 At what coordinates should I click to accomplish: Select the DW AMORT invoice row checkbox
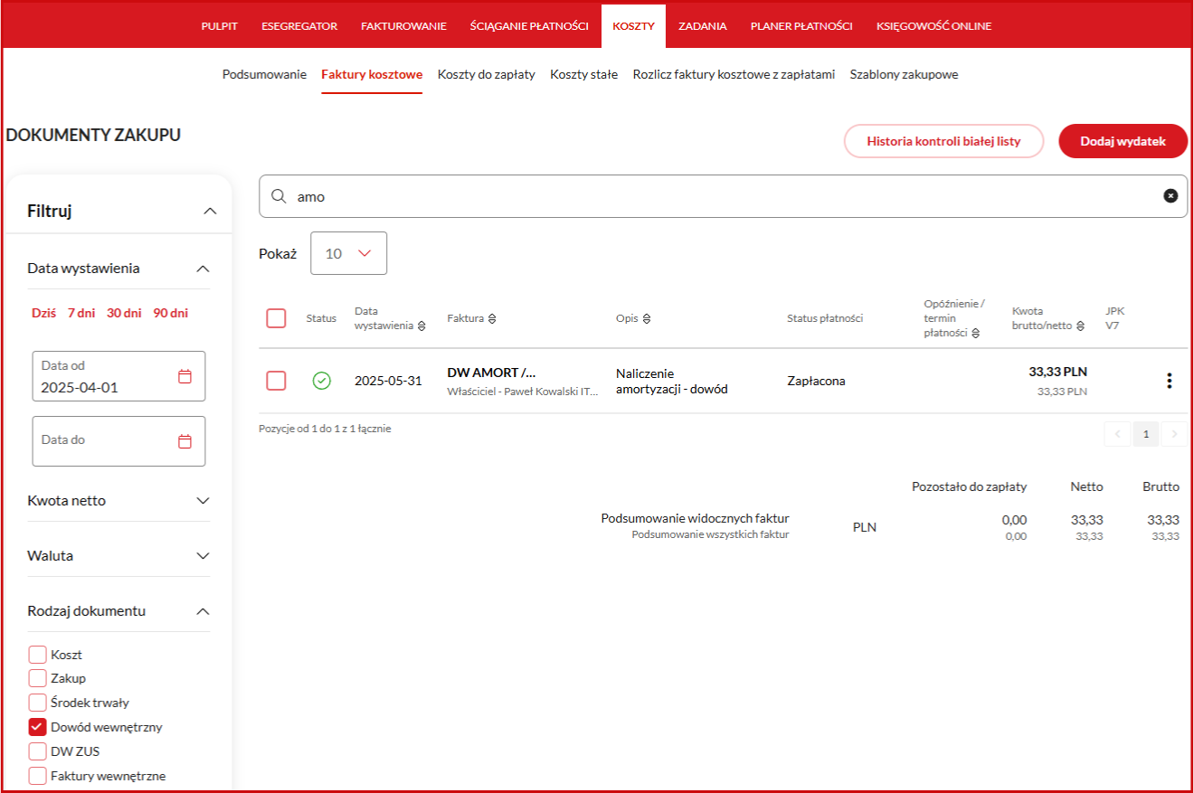click(x=276, y=381)
